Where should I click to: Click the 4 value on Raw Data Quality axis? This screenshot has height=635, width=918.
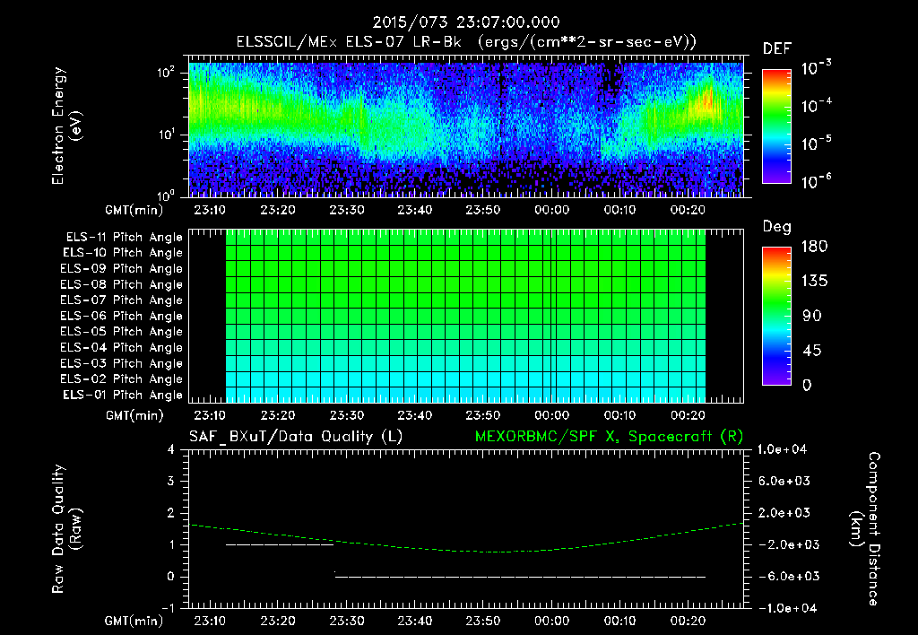[x=171, y=449]
